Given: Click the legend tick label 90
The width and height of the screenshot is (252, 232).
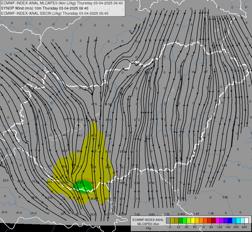Looking at the screenshot, I should (x=211, y=227).
